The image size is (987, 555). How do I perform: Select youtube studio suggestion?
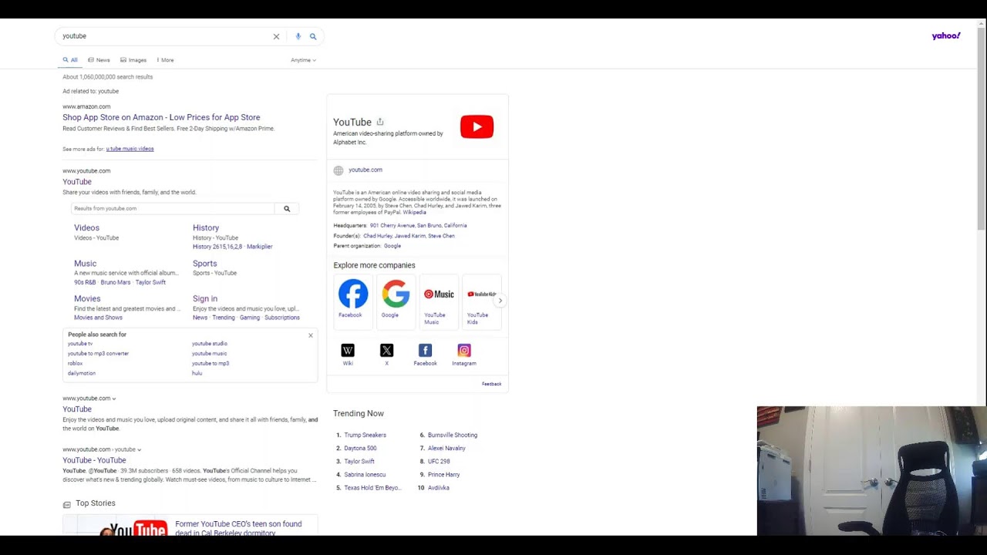[x=210, y=344]
